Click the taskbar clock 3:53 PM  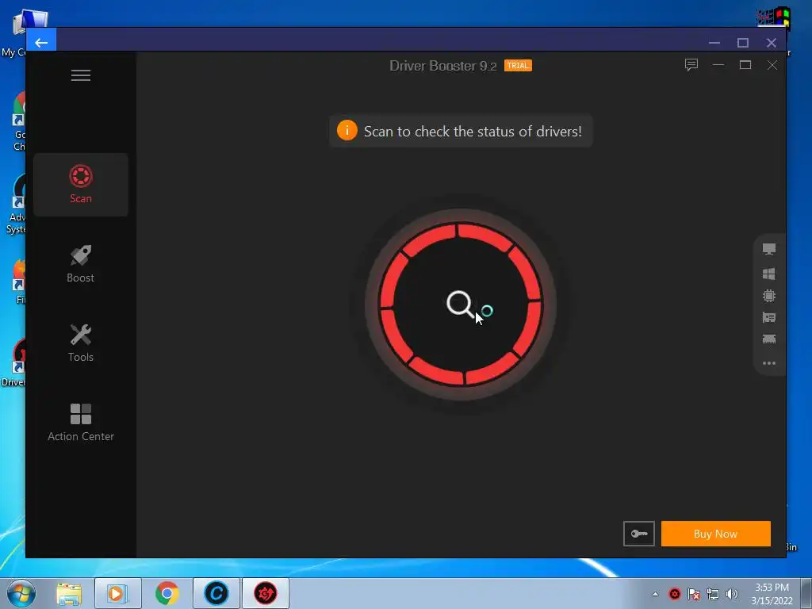[x=772, y=588]
